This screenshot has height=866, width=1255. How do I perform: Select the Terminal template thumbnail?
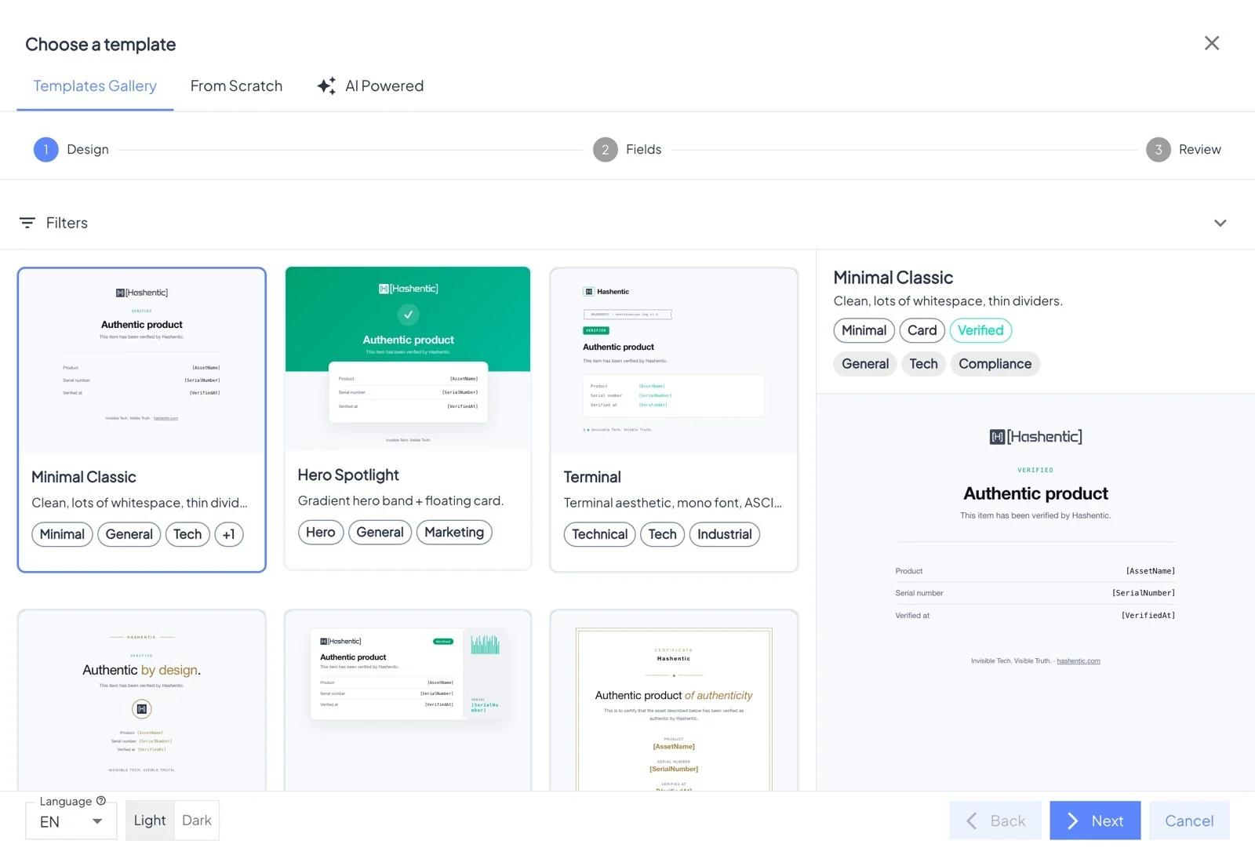[x=674, y=361]
